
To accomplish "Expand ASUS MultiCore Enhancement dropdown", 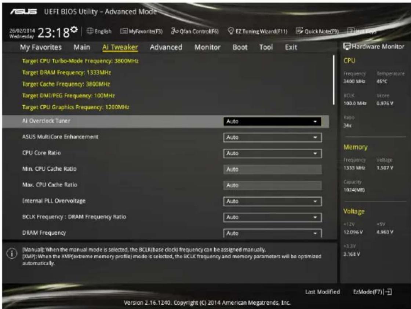I will (x=272, y=137).
